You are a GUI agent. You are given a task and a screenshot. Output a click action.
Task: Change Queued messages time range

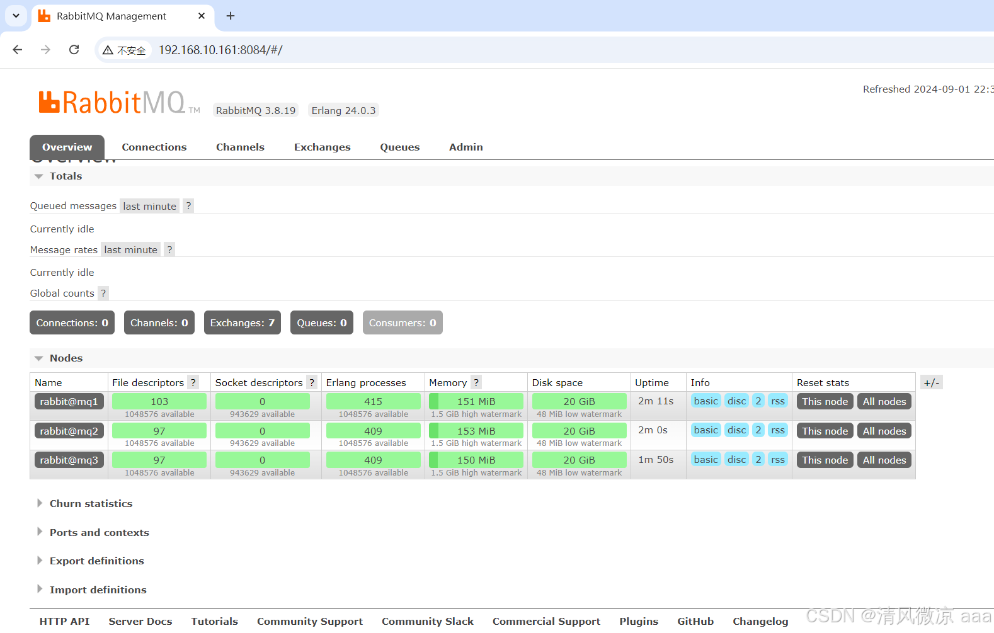[150, 206]
